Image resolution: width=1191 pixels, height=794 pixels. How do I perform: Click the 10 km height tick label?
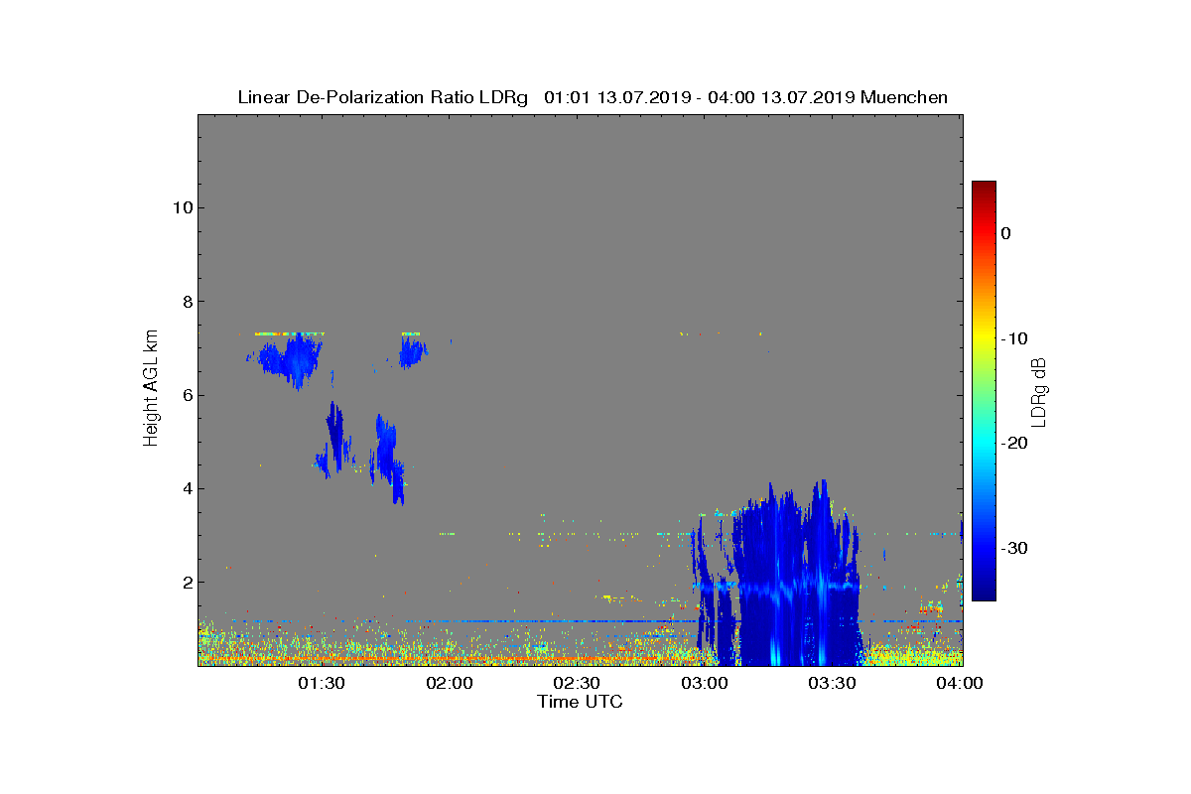(181, 207)
